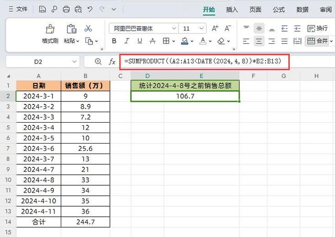The width and height of the screenshot is (335, 237).
Task: Click the 换行 wrap text button
Action: pyautogui.click(x=317, y=28)
